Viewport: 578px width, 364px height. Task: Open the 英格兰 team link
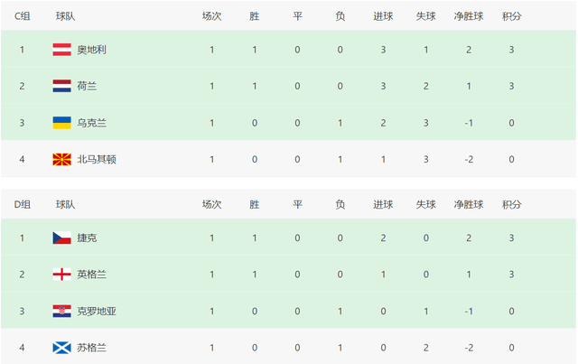(x=92, y=275)
